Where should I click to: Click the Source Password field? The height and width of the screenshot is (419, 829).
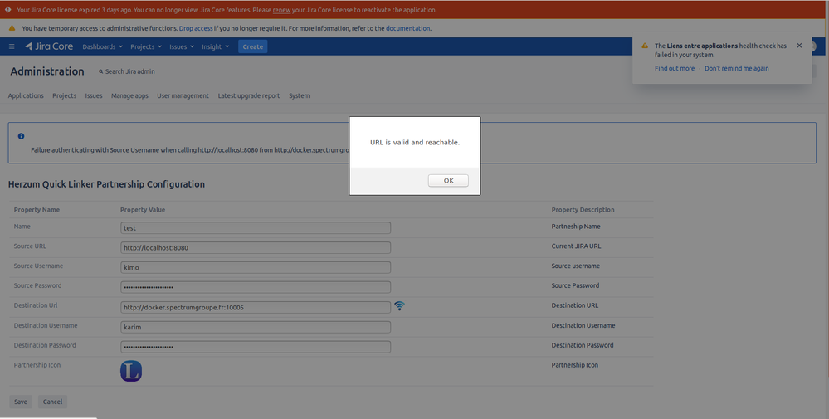coord(256,287)
